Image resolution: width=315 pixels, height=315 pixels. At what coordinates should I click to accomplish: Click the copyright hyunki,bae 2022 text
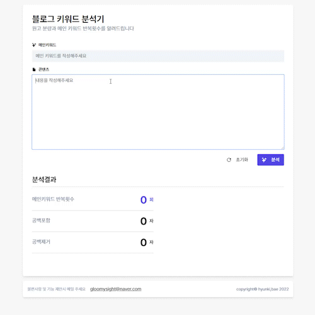263,289
